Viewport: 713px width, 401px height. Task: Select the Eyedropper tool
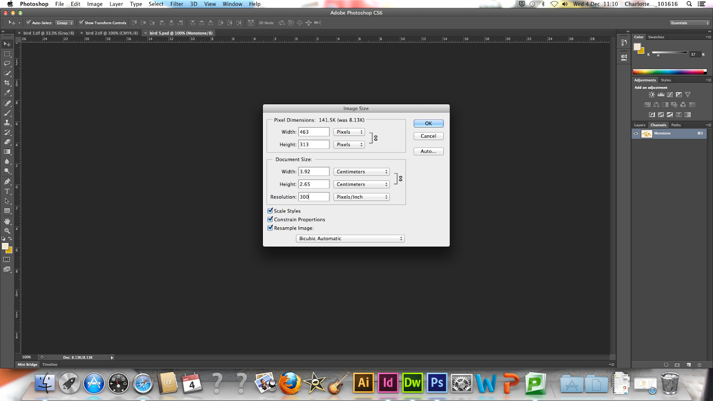(x=7, y=93)
